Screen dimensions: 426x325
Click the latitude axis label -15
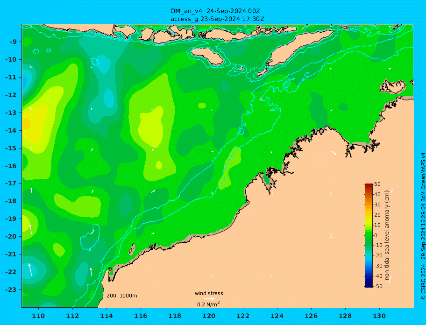coord(11,148)
